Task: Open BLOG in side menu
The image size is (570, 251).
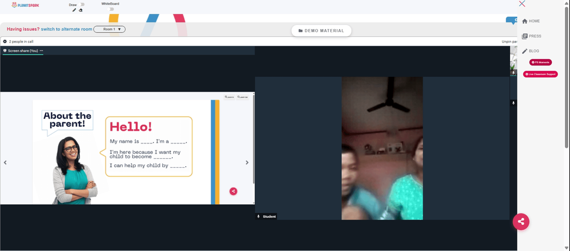Action: (x=530, y=51)
